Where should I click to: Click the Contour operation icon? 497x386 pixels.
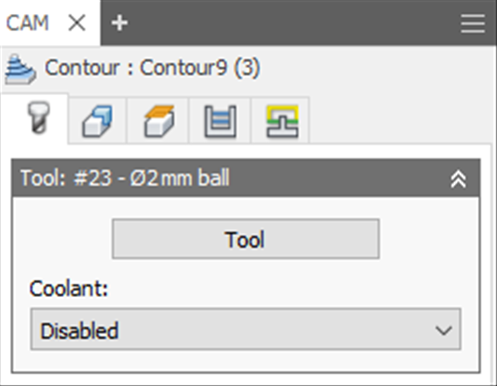[19, 68]
